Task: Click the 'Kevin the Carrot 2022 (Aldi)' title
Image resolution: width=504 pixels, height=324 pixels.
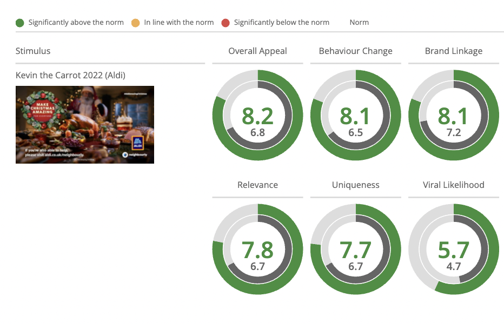Action: [x=70, y=75]
